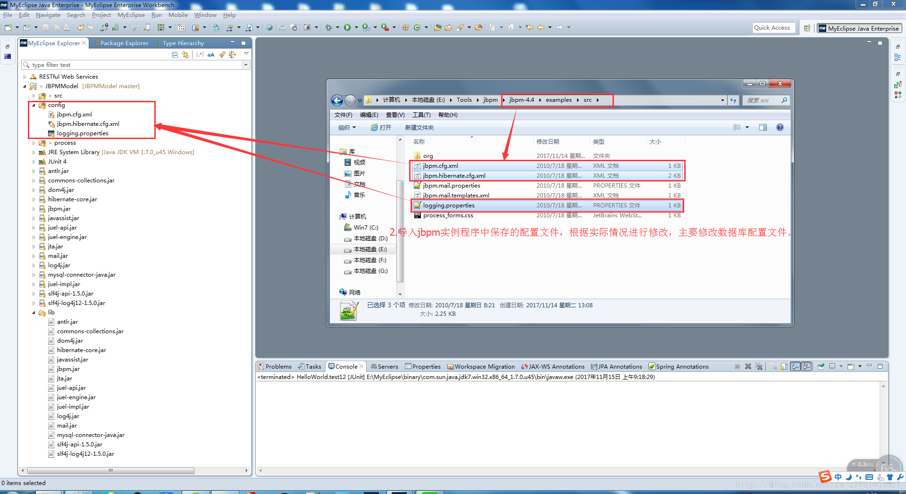
Task: Click the Remove Launch X console icon
Action: [748, 366]
